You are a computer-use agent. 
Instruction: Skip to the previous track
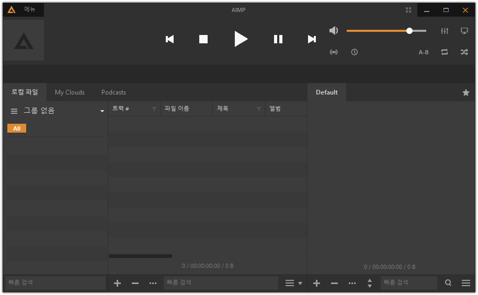170,39
